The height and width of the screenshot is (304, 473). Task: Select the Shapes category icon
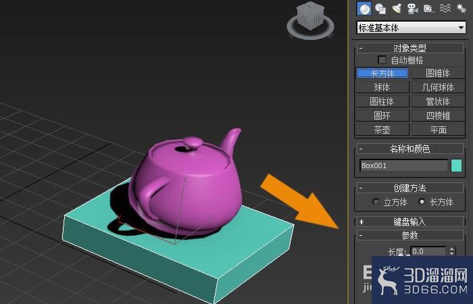(380, 9)
